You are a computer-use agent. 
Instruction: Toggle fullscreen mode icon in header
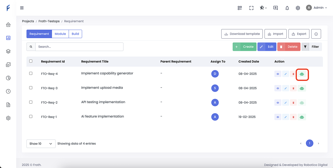point(251,8)
